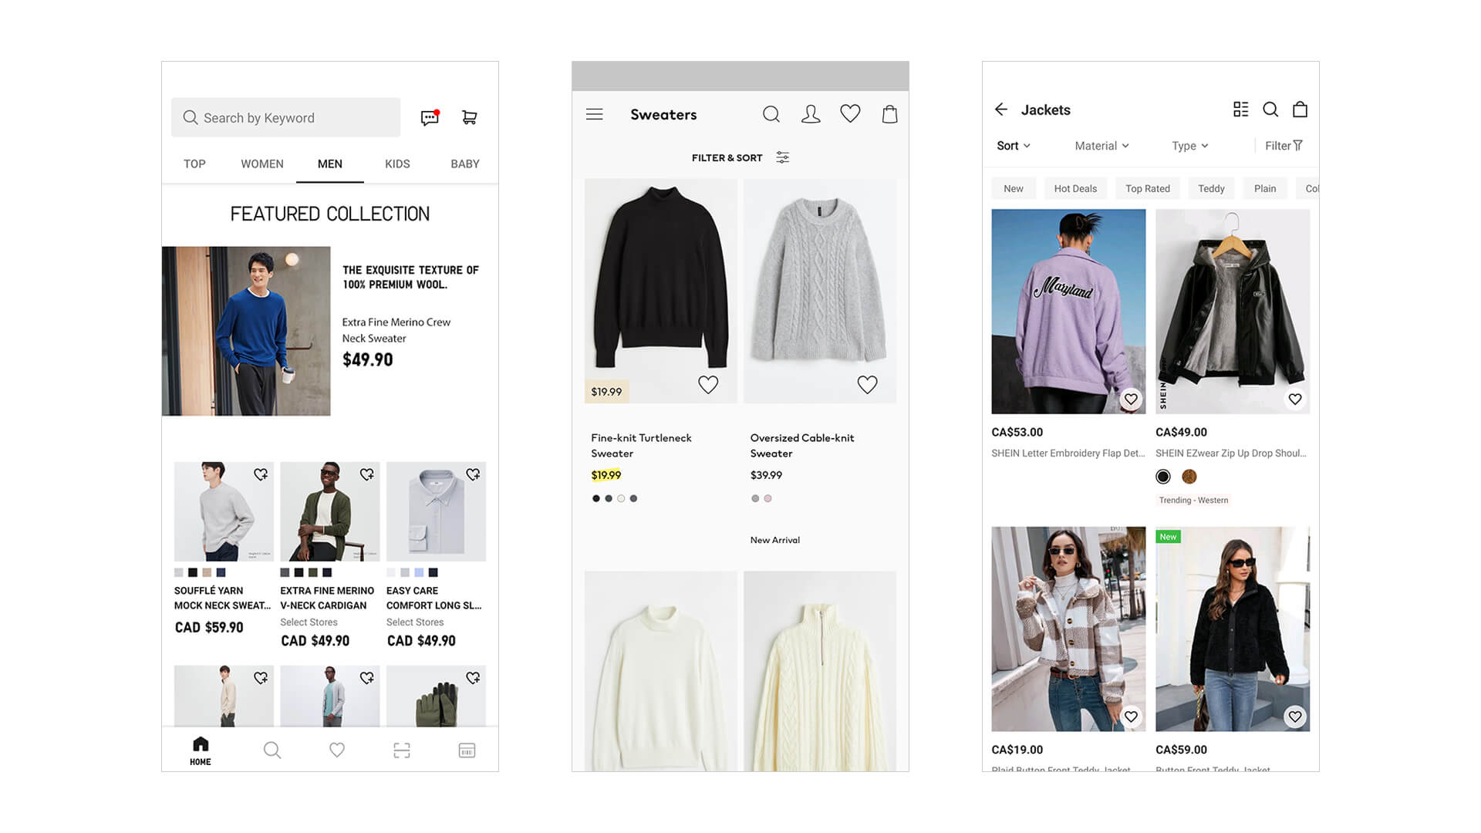This screenshot has height=833, width=1481.
Task: Toggle favorite on Oversized Cable-knit Sweater
Action: point(867,384)
